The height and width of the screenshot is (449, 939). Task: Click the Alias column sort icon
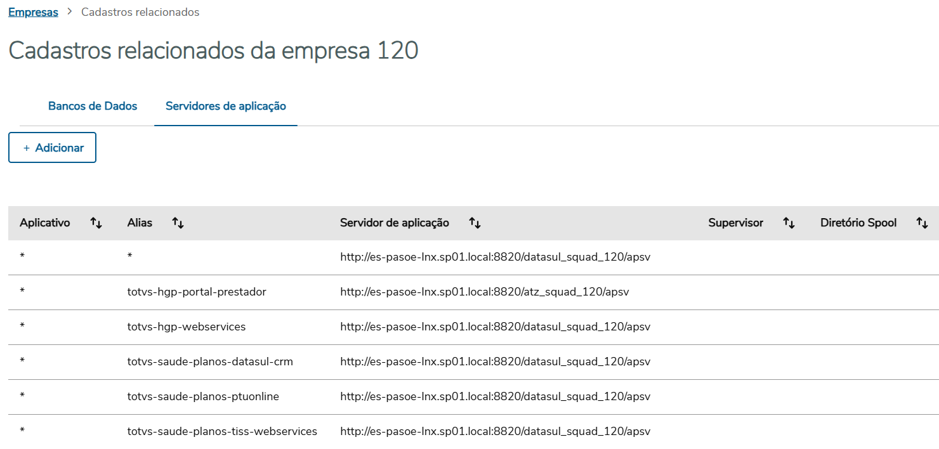point(178,223)
